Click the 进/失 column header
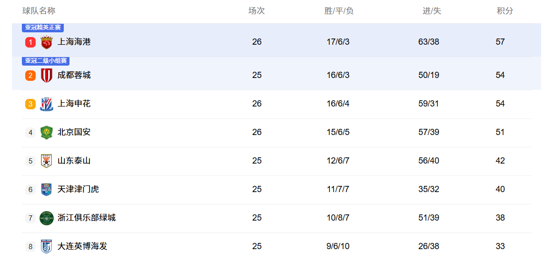Image resolution: width=554 pixels, height=261 pixels. 432,11
